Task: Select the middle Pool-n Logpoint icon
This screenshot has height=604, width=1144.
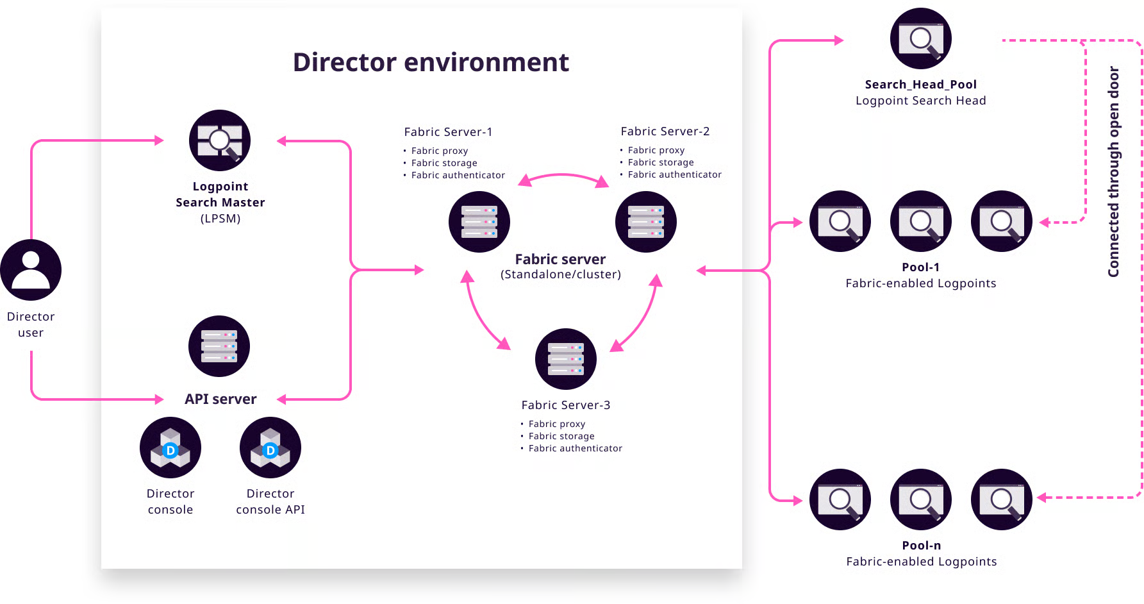Action: point(920,499)
